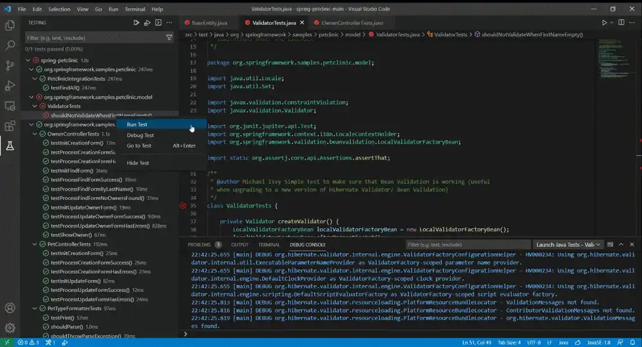This screenshot has height=347, width=642.
Task: Click the Run Tests icon in Testing header
Action: (x=136, y=23)
